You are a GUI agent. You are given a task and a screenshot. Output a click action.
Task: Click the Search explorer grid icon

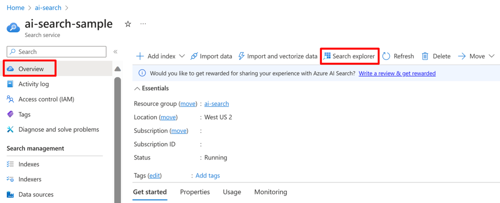[327, 56]
